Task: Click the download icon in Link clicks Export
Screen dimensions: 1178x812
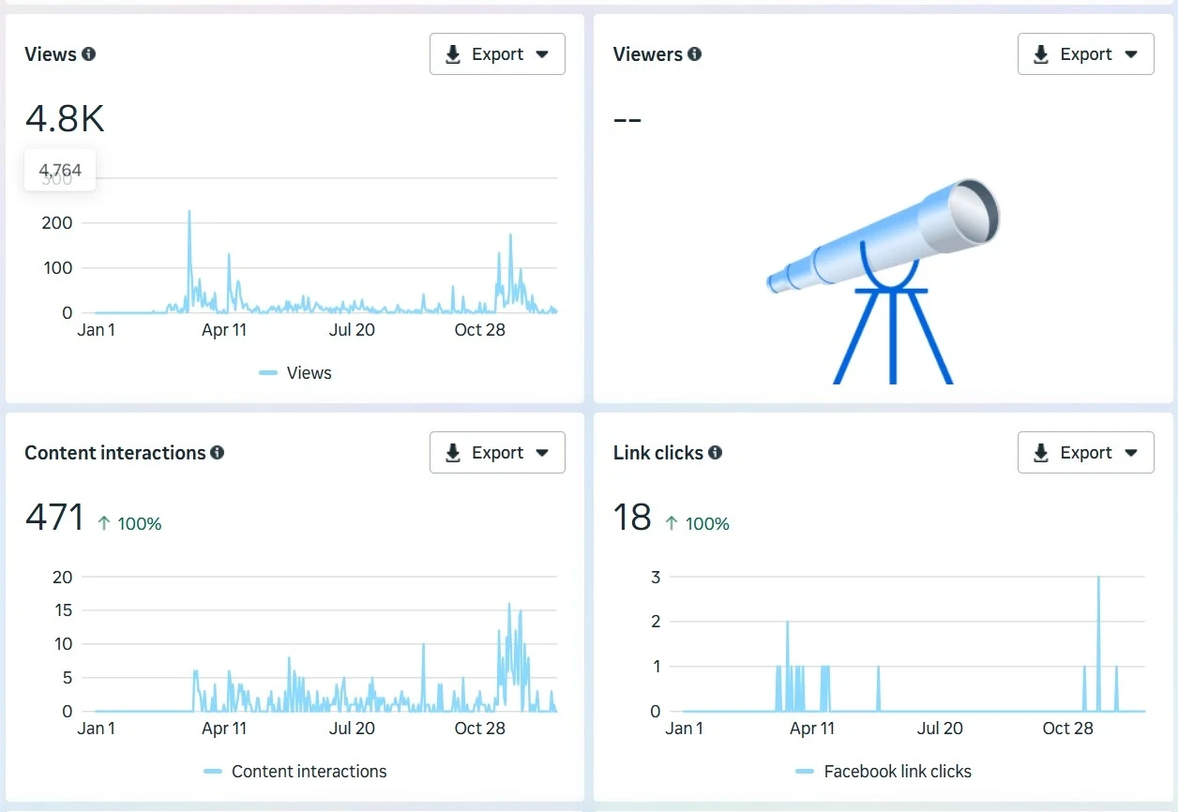Action: (x=1041, y=452)
